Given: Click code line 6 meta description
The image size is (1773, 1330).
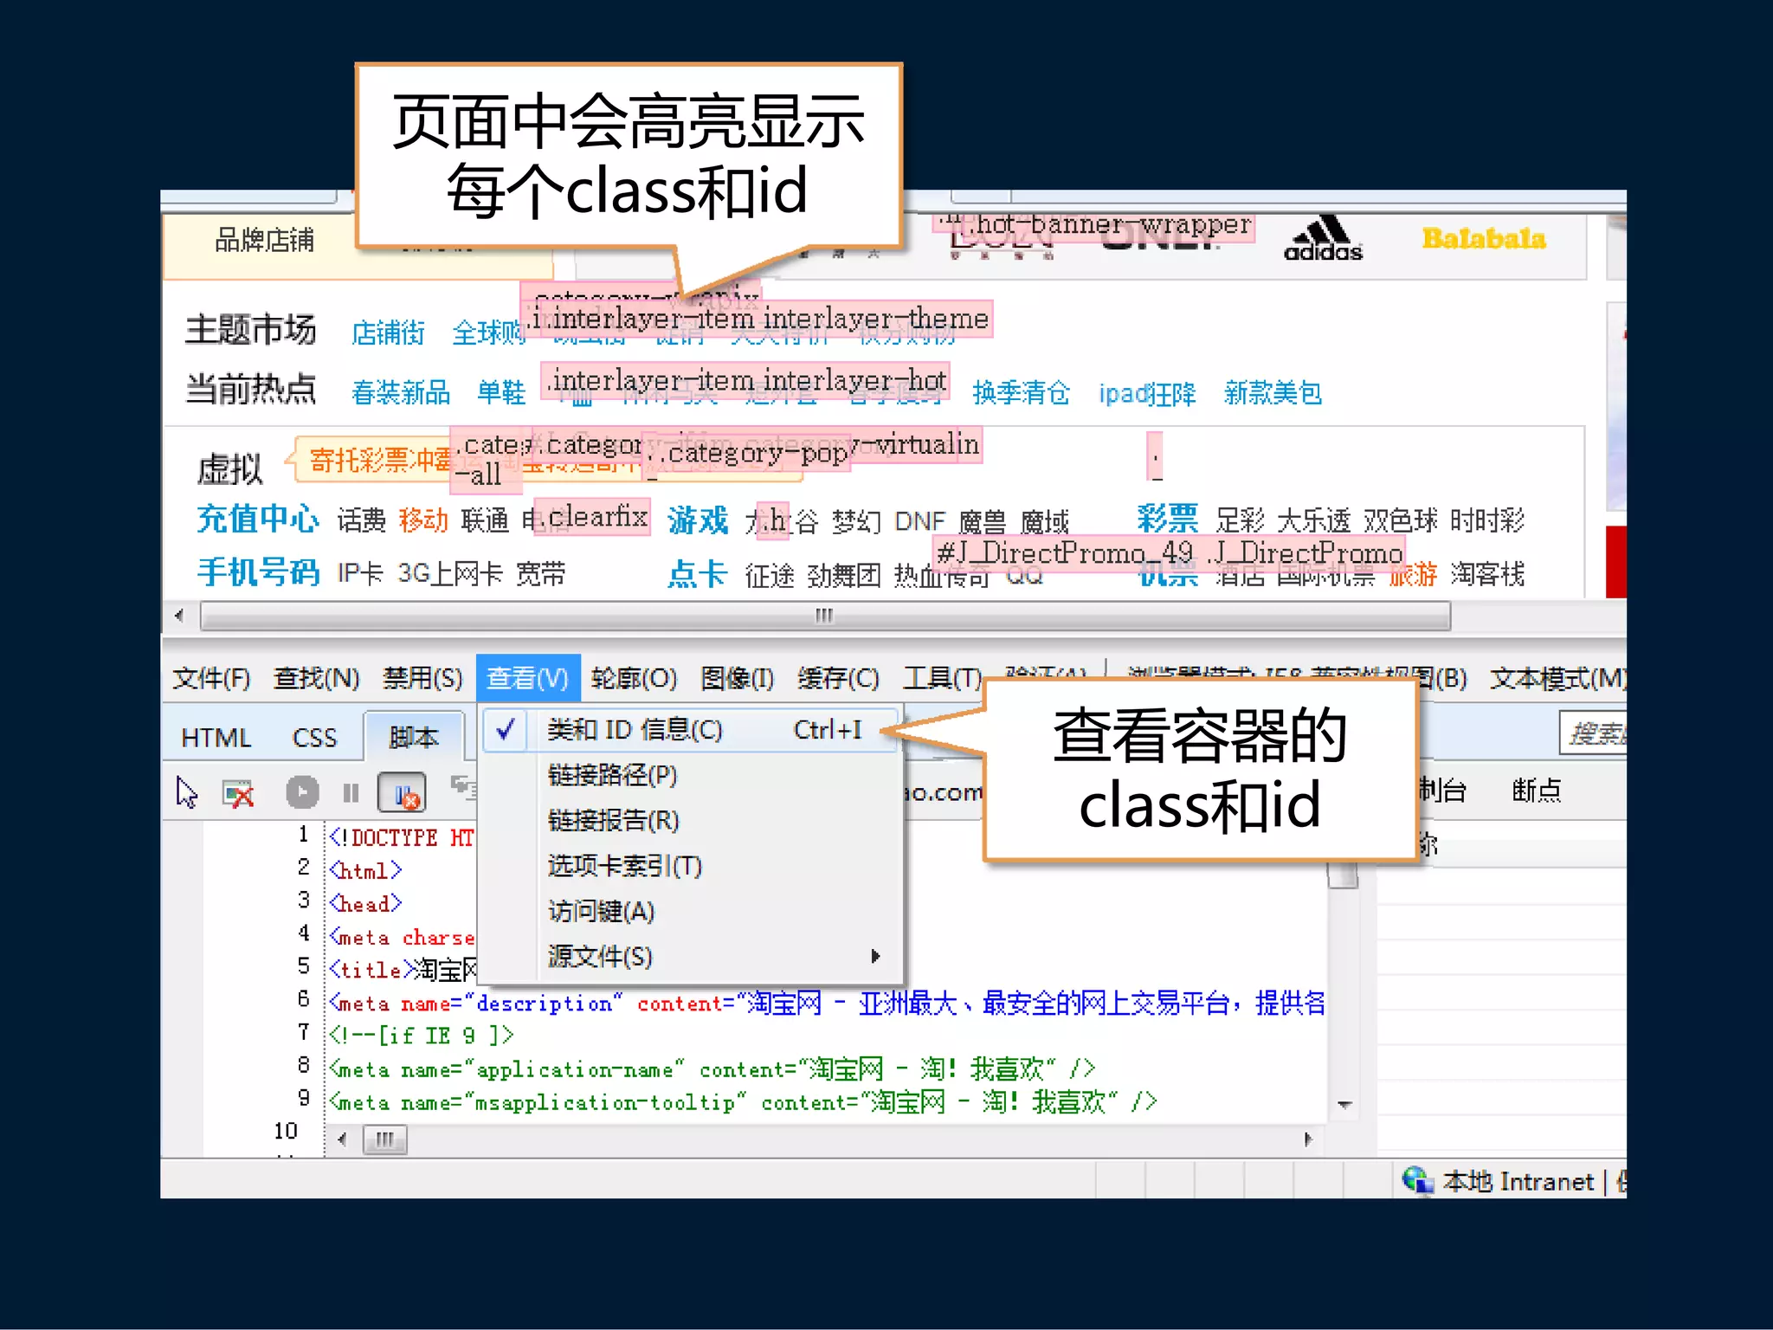Looking at the screenshot, I should tap(826, 1003).
